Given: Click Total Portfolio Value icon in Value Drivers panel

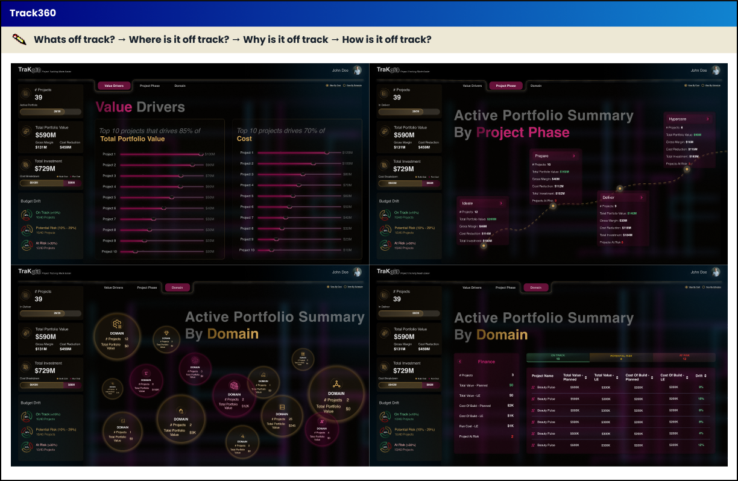Looking at the screenshot, I should click(x=26, y=131).
